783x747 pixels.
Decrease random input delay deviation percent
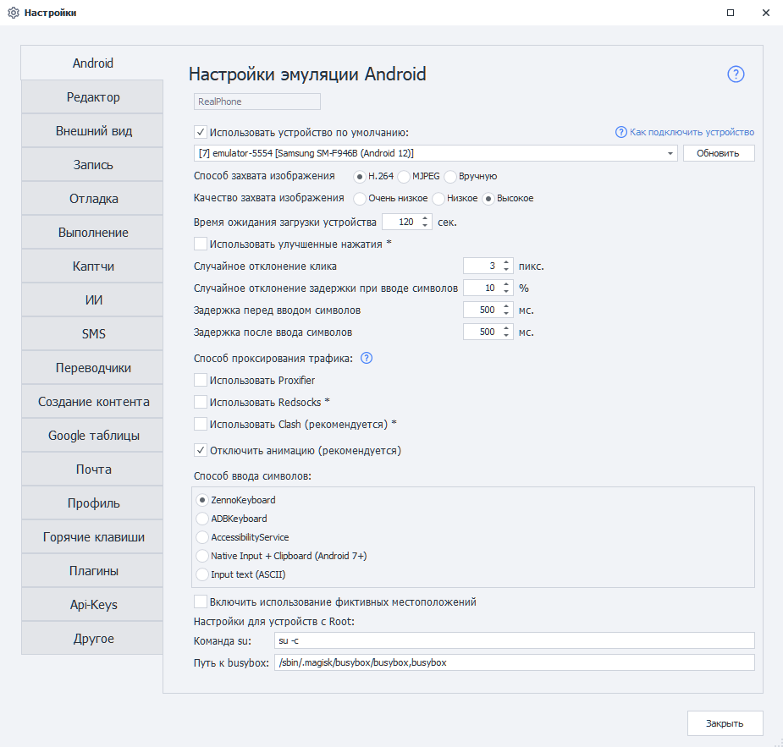pyautogui.click(x=506, y=292)
